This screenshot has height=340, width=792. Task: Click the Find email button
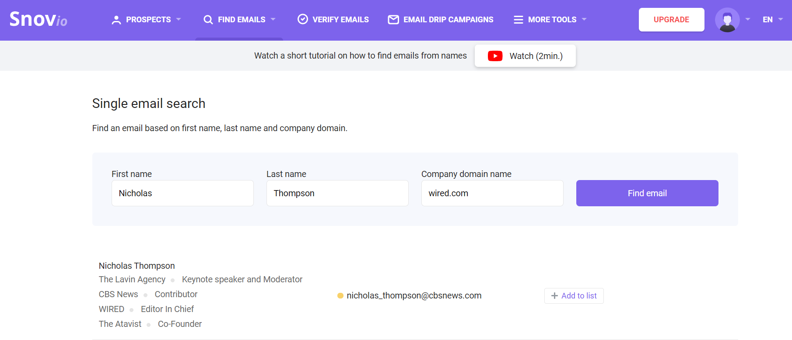click(647, 193)
